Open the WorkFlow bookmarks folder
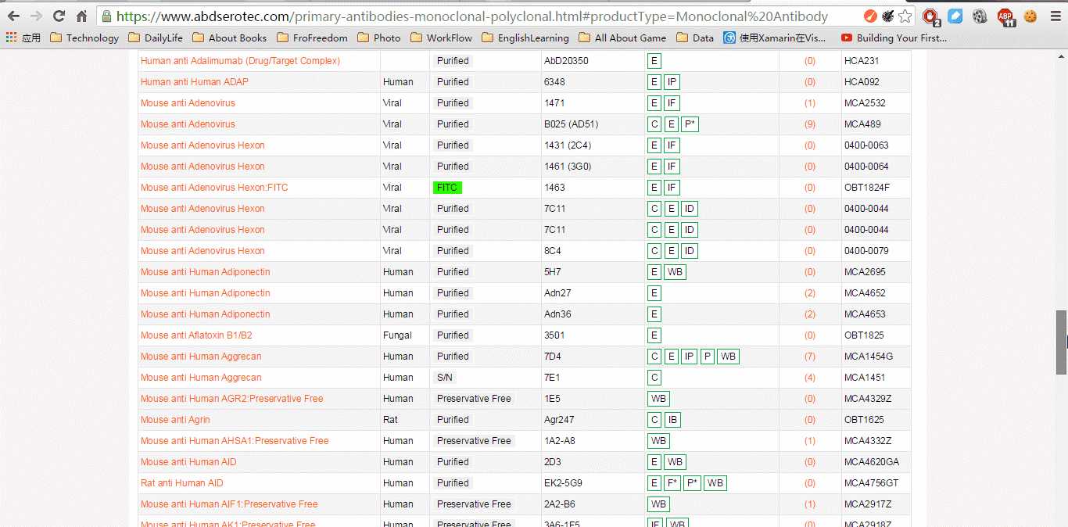Screen dimensions: 1068x527 (441, 38)
